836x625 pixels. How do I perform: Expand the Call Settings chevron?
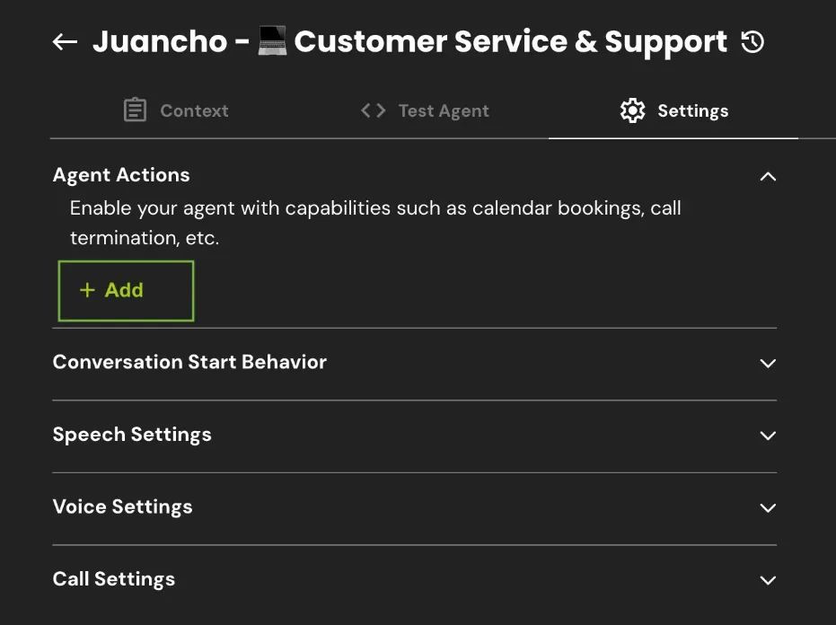pyautogui.click(x=768, y=580)
